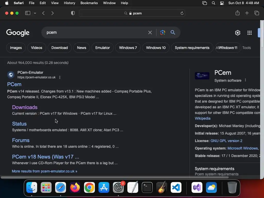This screenshot has width=264, height=198.
Task: Open Terminal from the Dock
Action: pos(147,187)
